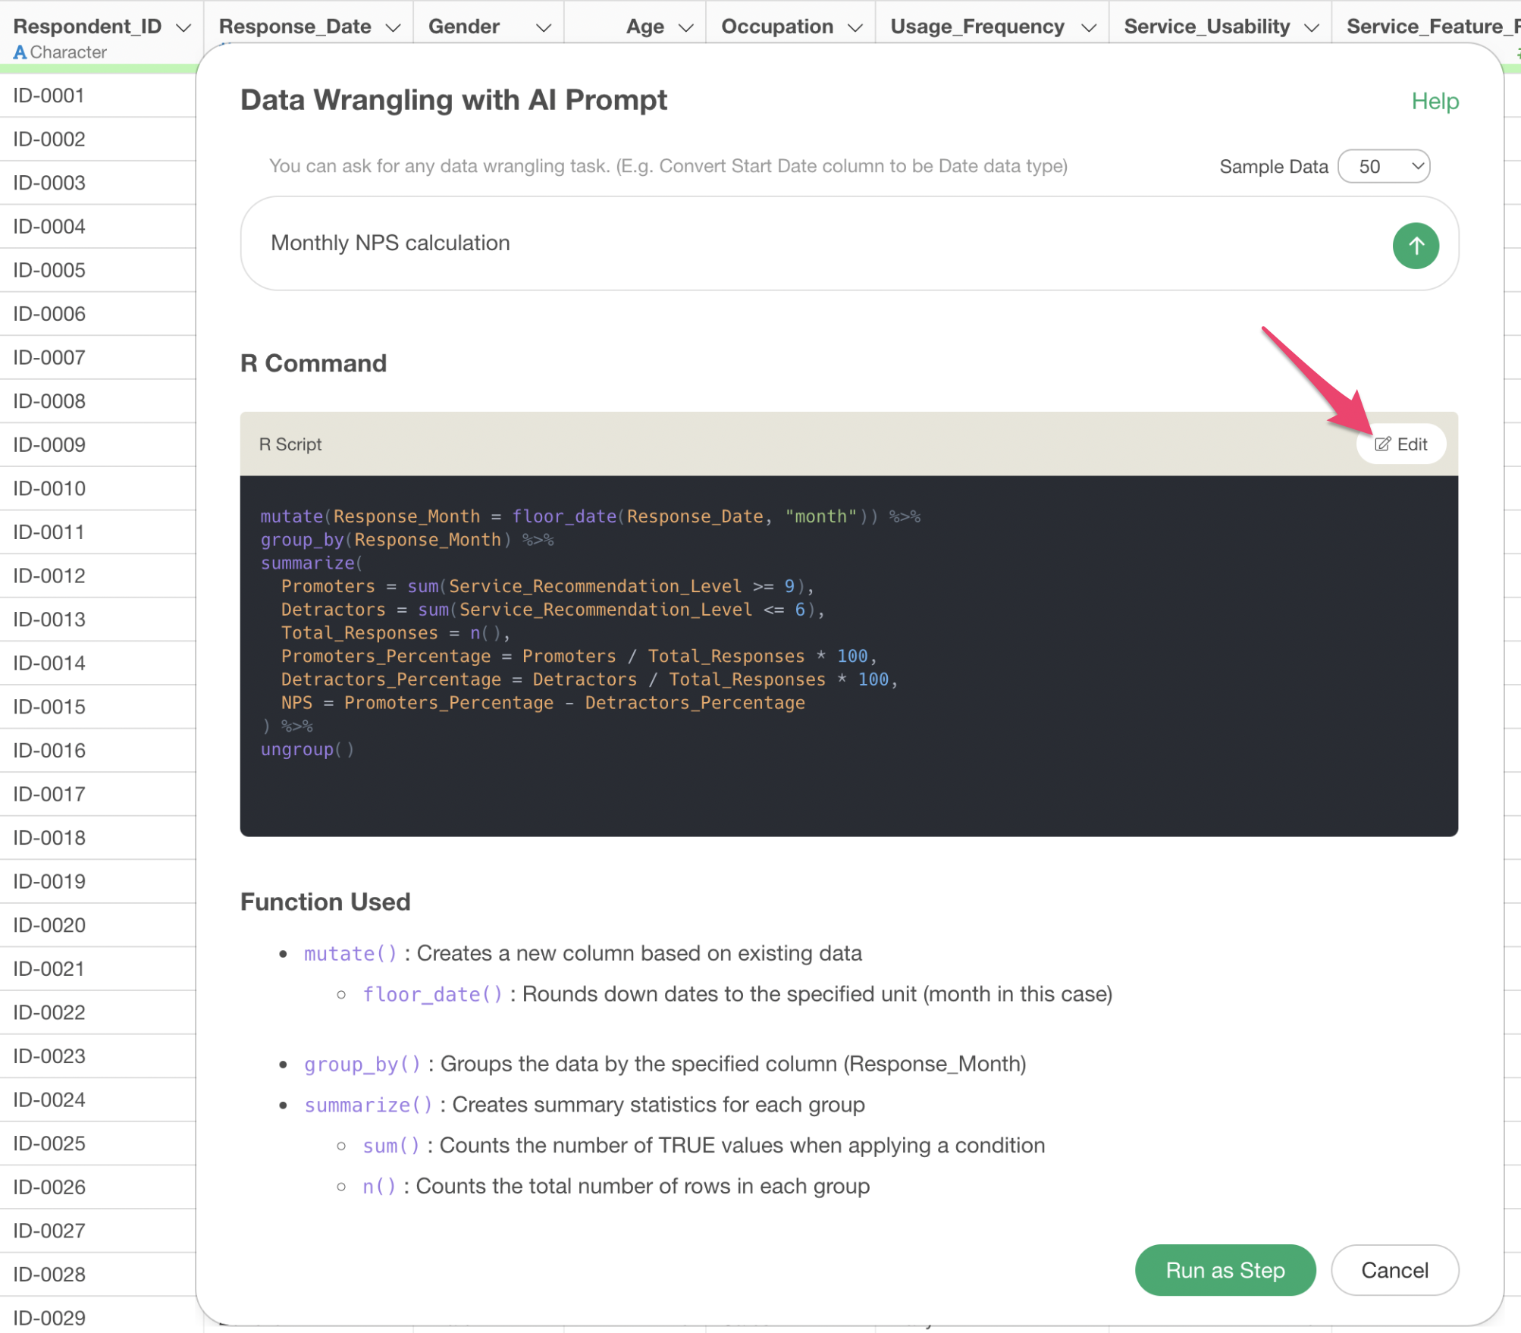Image resolution: width=1521 pixels, height=1333 pixels.
Task: Open Response_Date column dropdown arrow
Action: coord(393,28)
